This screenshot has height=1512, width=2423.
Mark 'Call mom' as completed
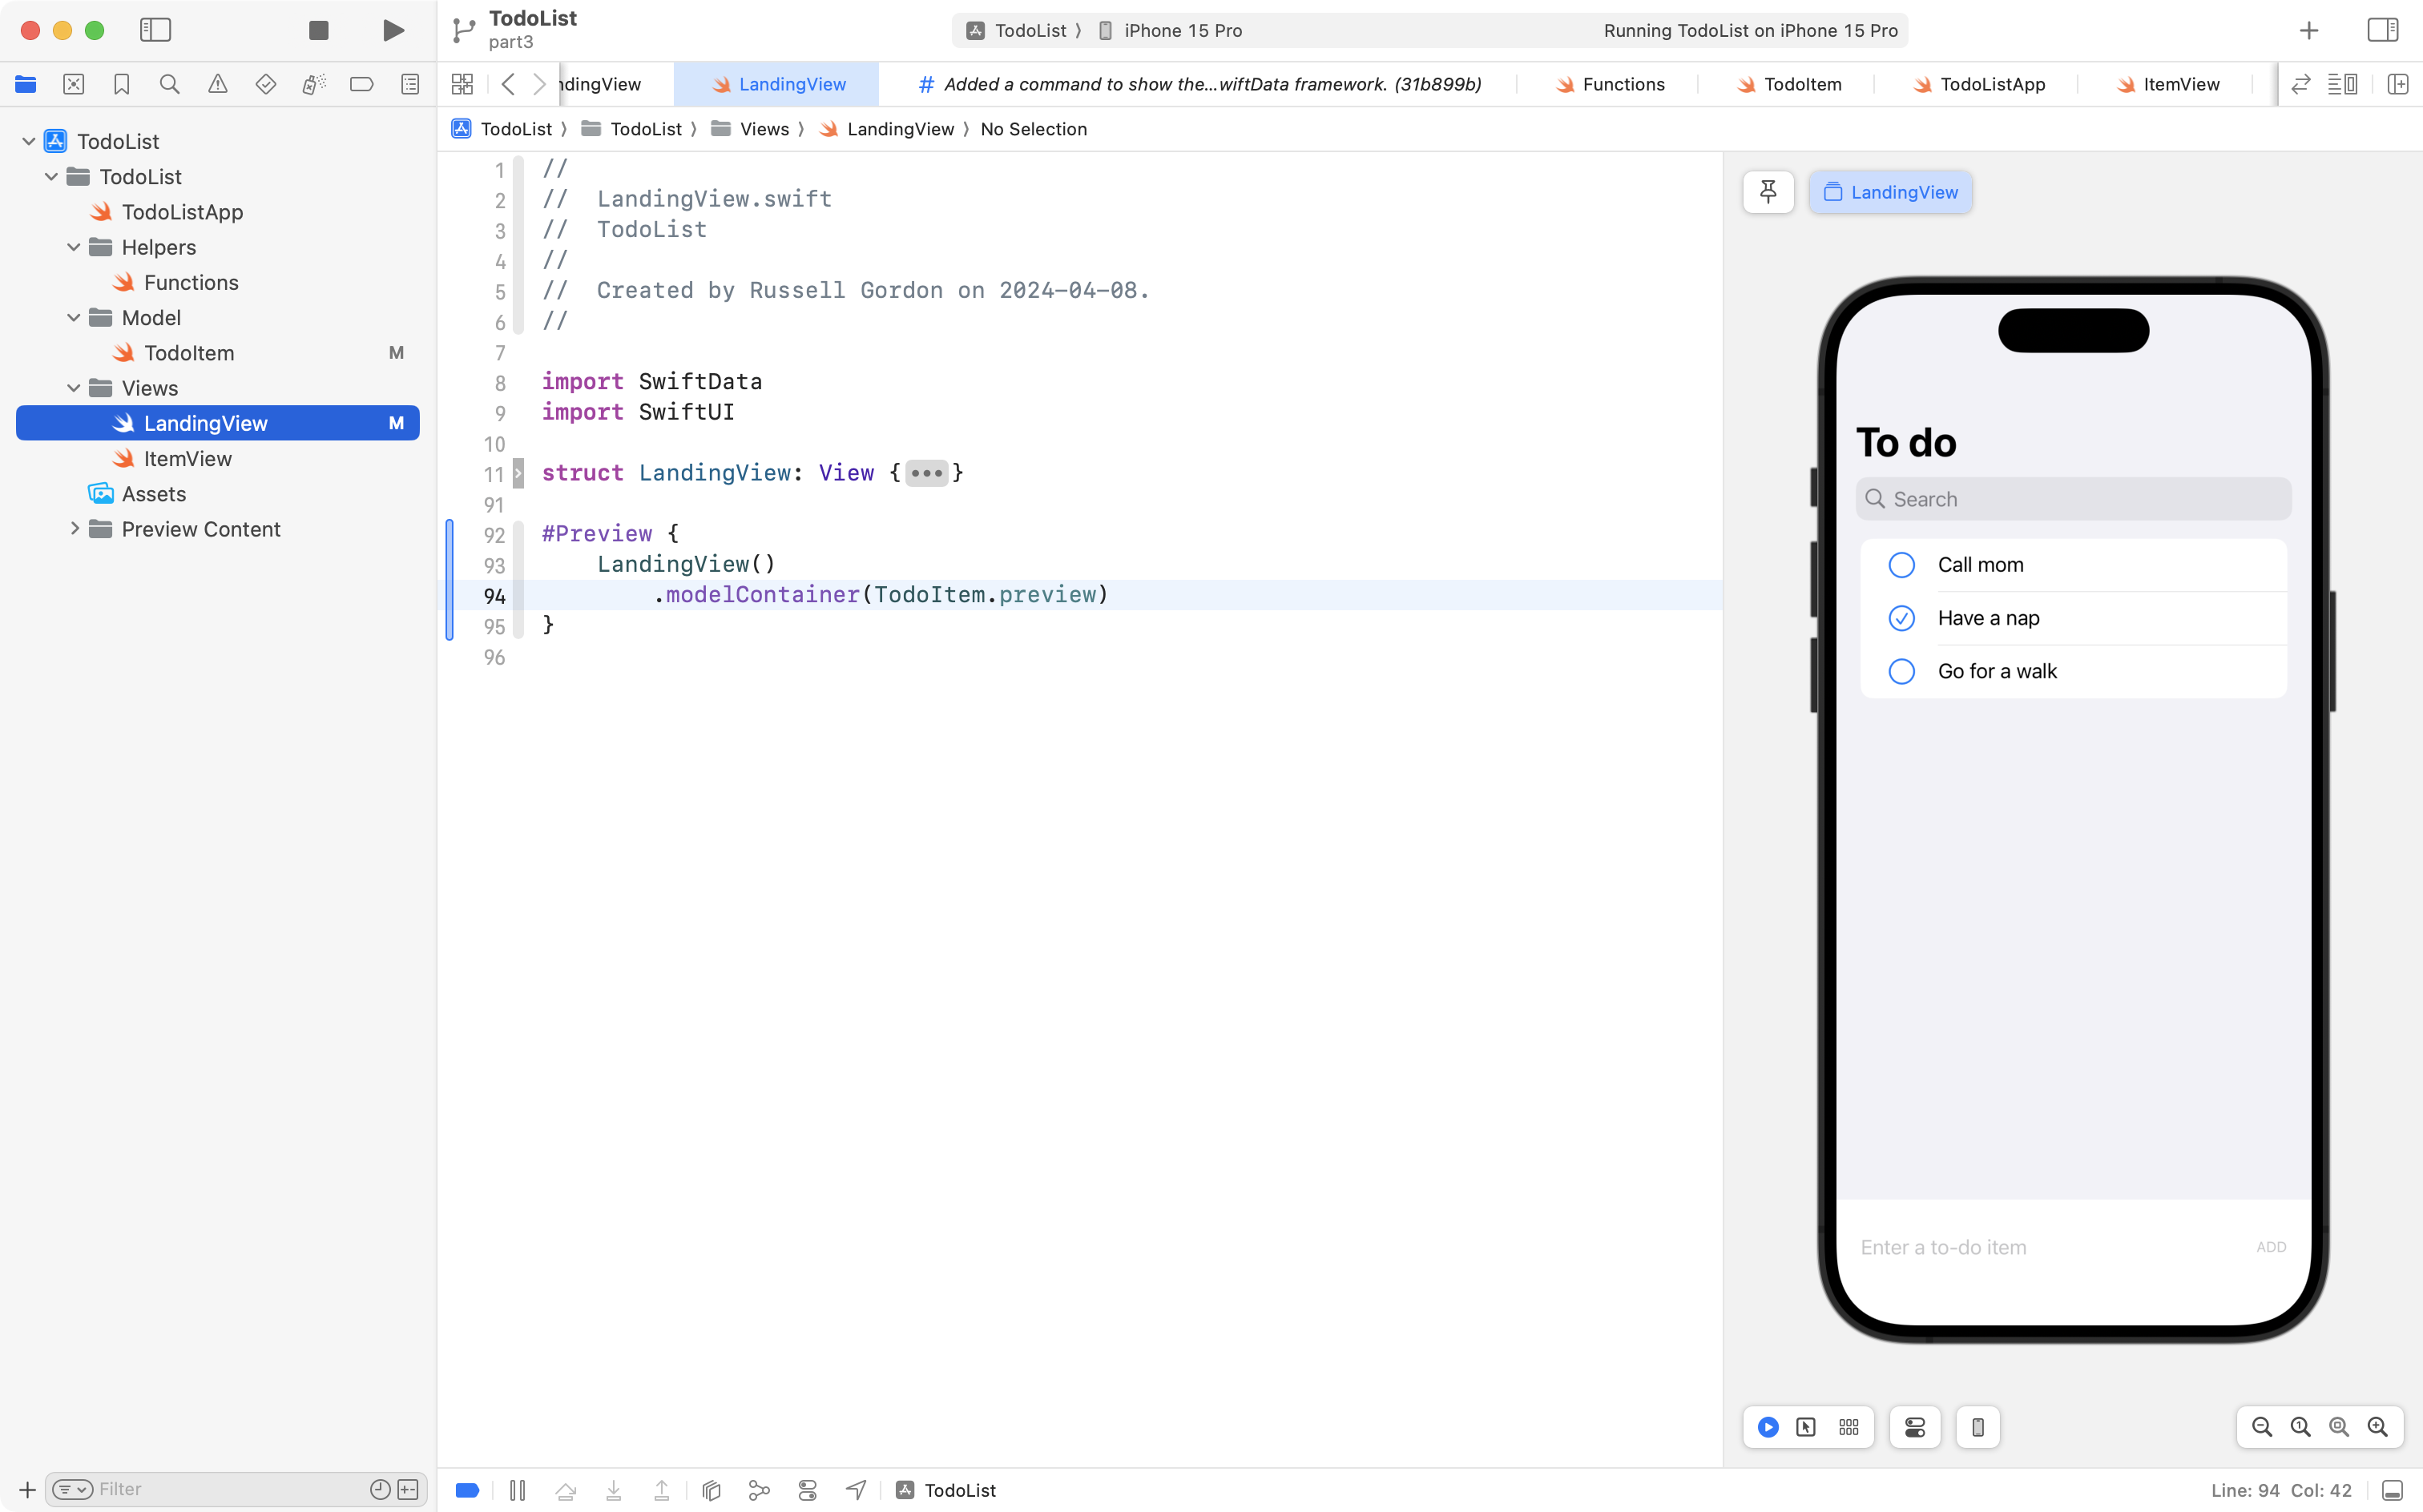click(x=1902, y=564)
